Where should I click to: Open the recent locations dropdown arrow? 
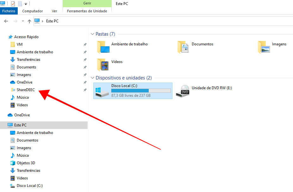pyautogui.click(x=23, y=21)
